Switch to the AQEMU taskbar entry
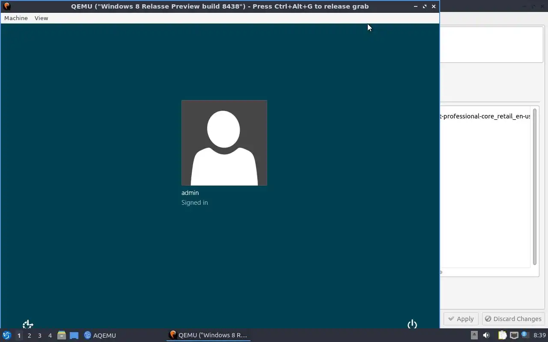Screen dimensions: 548x342 pos(100,335)
